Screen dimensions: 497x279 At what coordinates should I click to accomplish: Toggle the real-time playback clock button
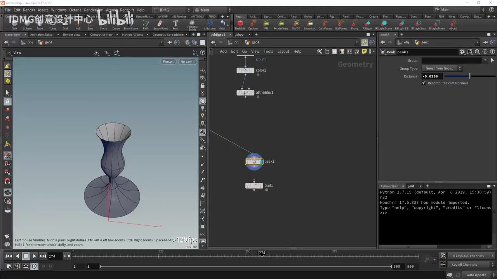pyautogui.click(x=34, y=266)
